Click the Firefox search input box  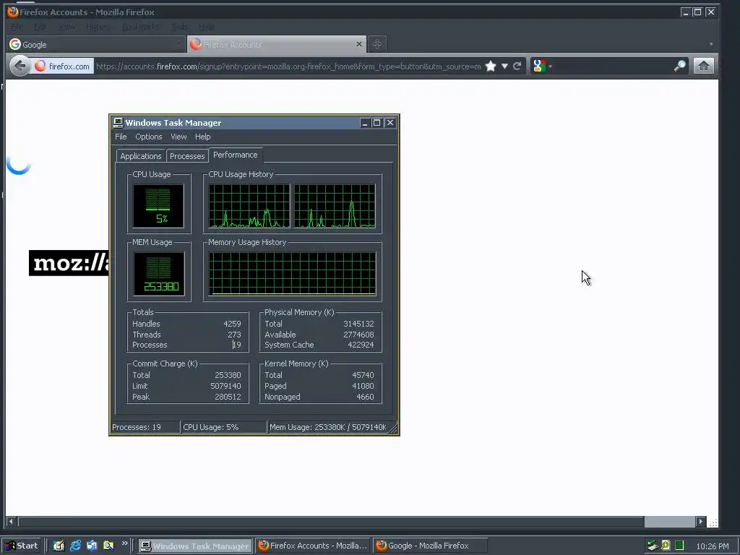point(613,66)
